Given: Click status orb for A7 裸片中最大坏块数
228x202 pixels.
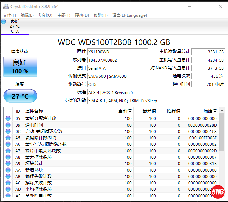Looking at the screenshot, I should pyautogui.click(x=8, y=151).
